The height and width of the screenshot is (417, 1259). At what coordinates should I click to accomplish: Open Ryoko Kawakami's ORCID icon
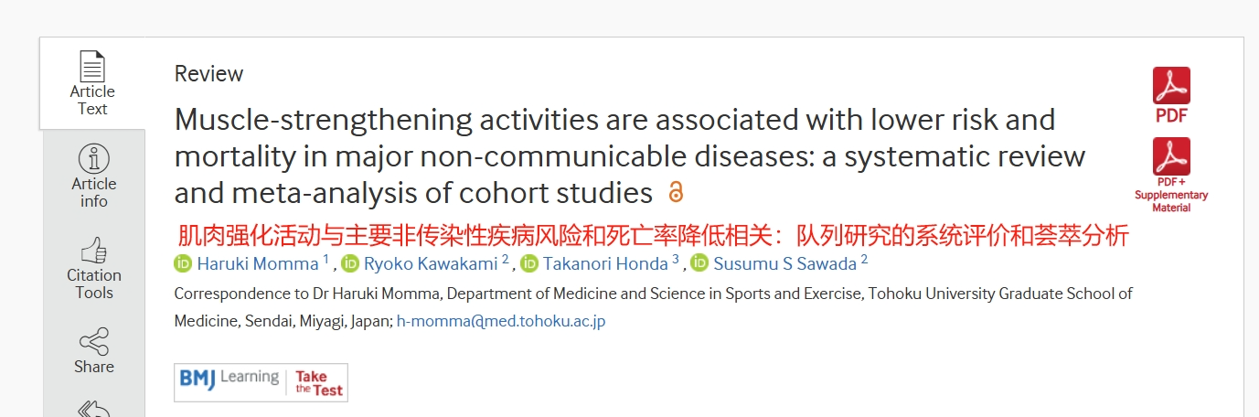[x=350, y=264]
